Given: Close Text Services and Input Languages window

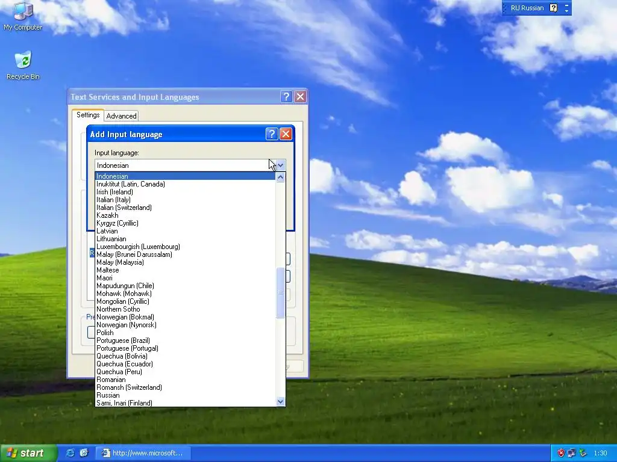Looking at the screenshot, I should click(x=300, y=97).
